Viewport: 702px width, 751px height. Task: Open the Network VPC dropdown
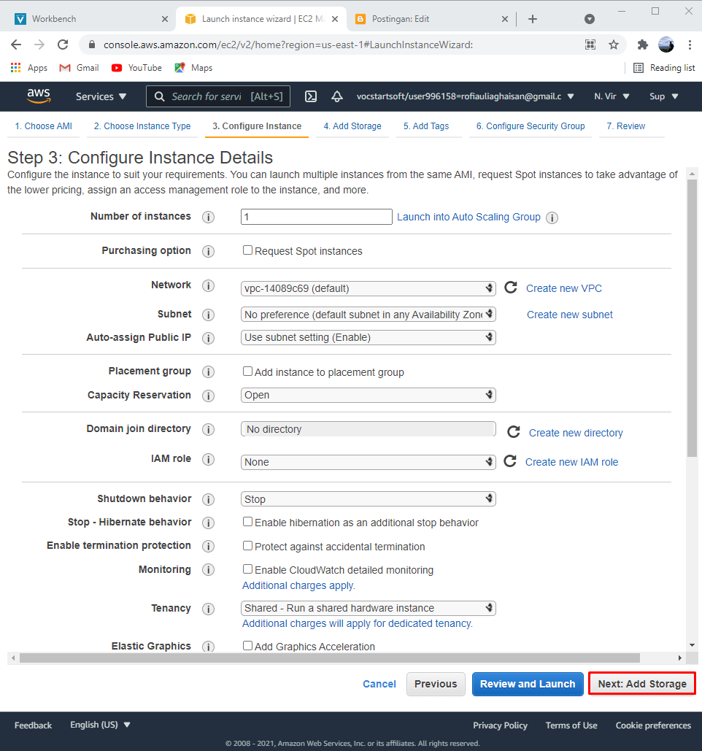[369, 288]
